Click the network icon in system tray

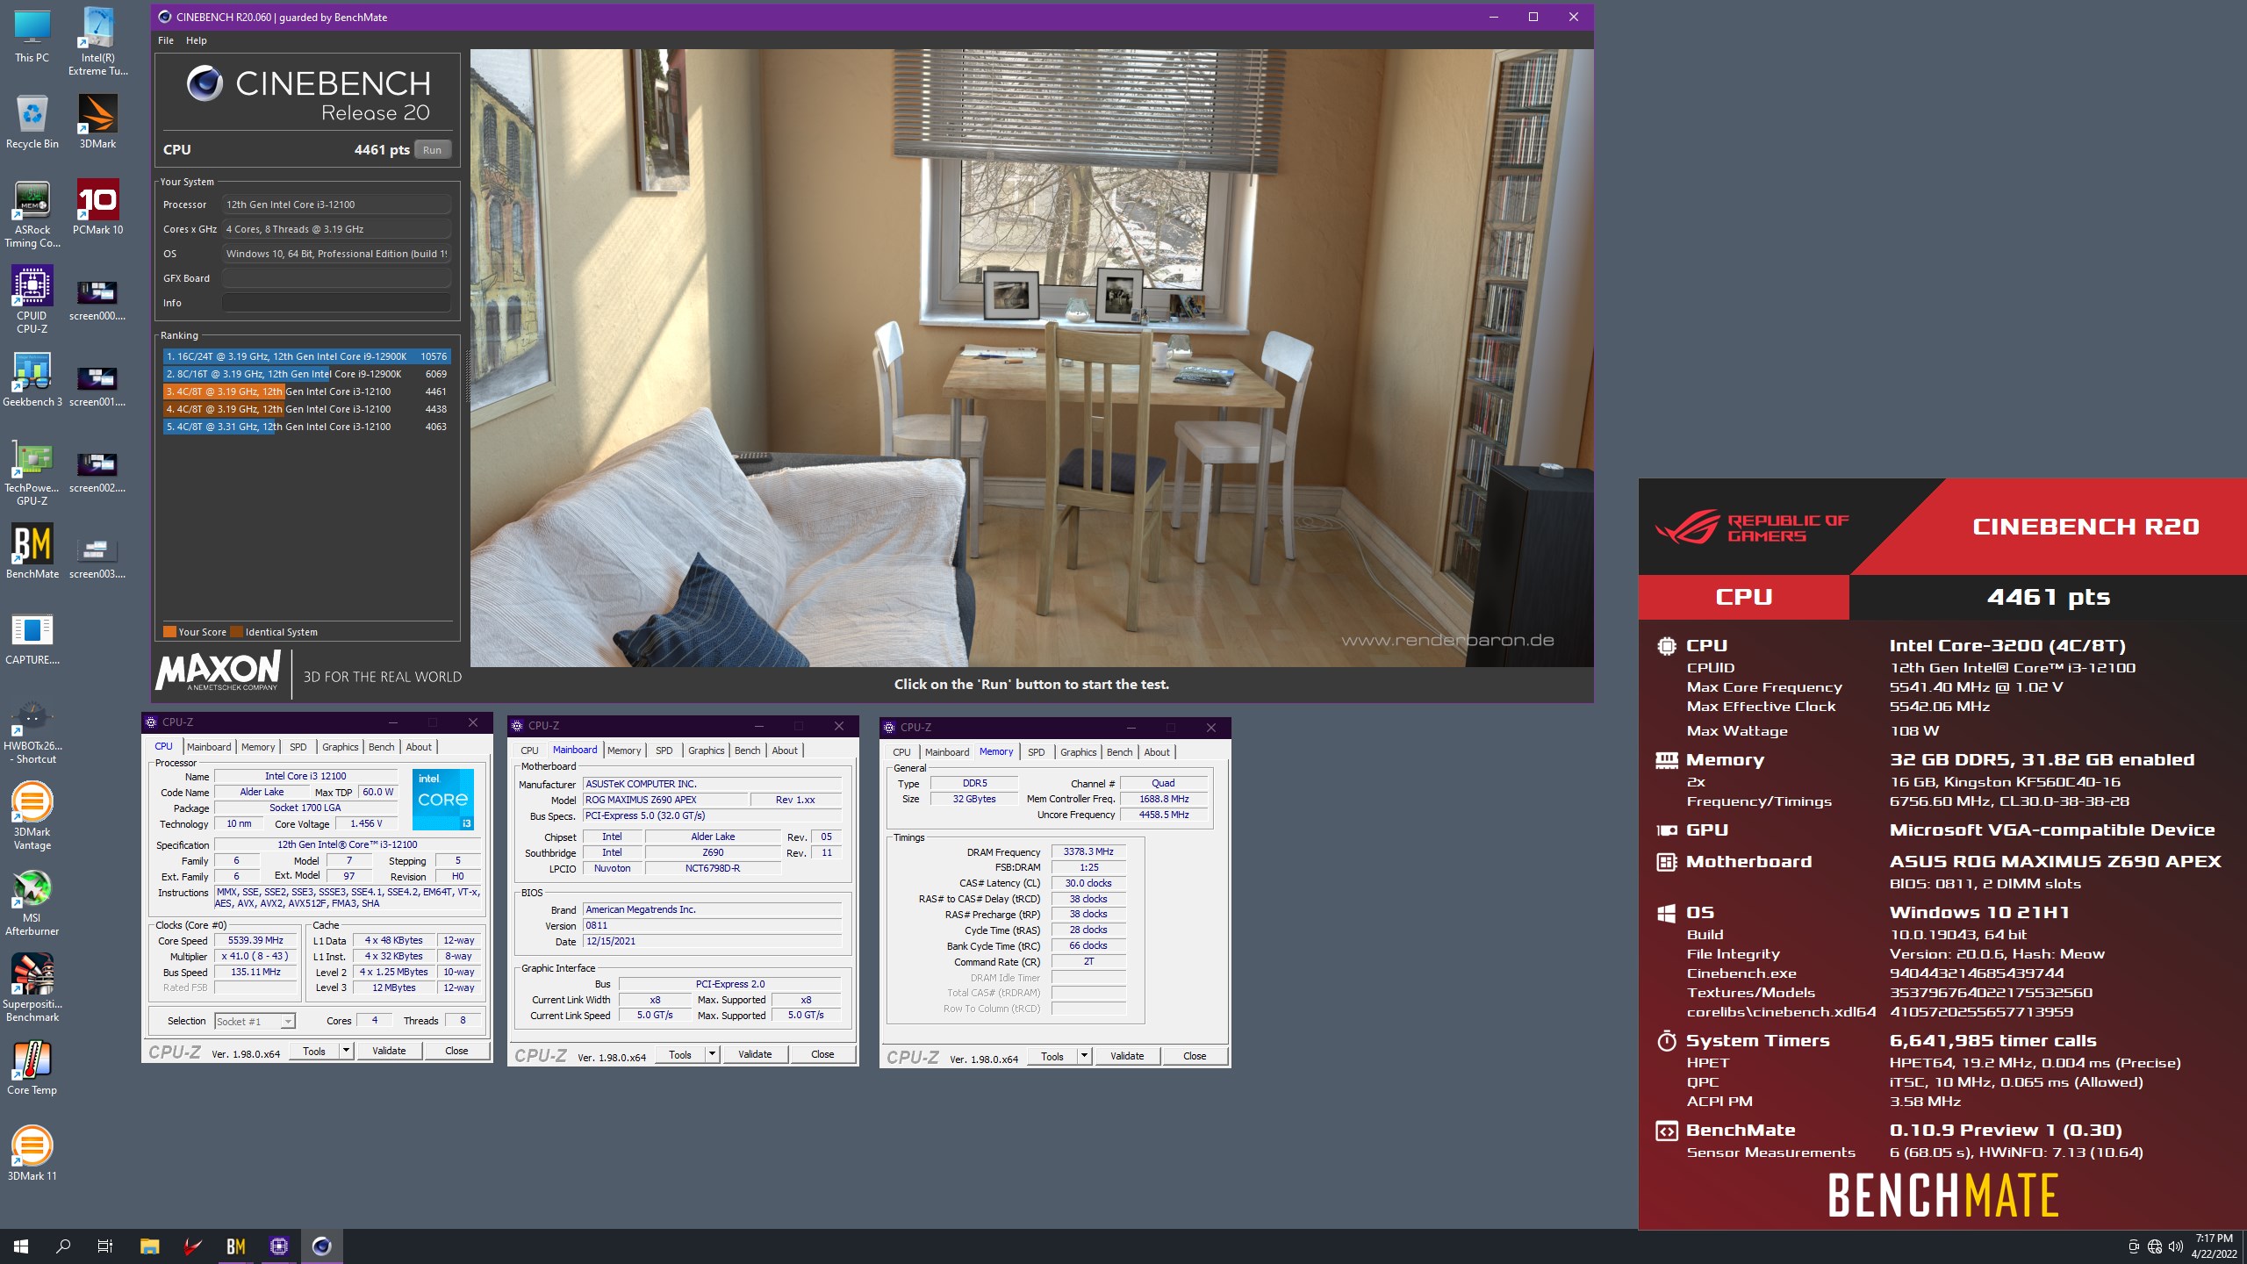(2155, 1246)
